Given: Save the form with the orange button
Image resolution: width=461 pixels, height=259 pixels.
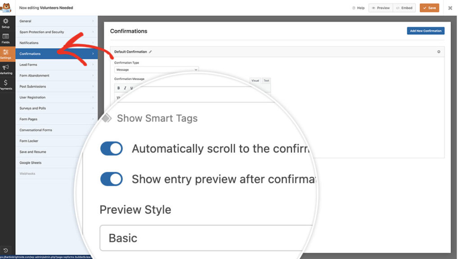Looking at the screenshot, I should (429, 8).
